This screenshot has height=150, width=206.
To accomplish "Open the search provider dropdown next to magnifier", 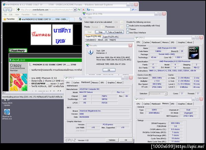I will (x=136, y=10).
